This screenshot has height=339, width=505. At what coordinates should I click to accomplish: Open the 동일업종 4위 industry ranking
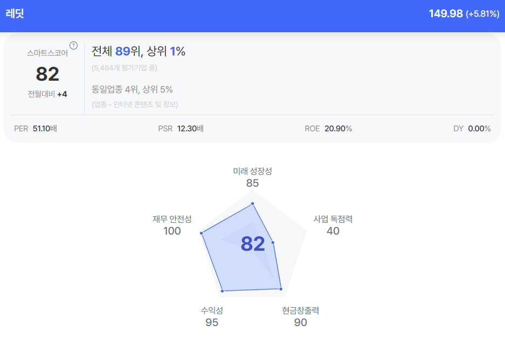[x=132, y=89]
